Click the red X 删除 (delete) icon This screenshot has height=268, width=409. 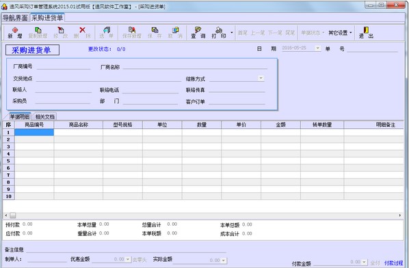click(x=83, y=30)
